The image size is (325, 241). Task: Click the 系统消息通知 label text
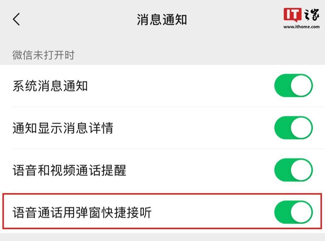click(x=50, y=86)
